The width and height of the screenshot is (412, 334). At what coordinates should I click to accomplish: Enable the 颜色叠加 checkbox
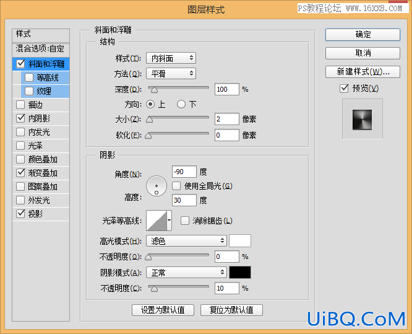click(20, 159)
